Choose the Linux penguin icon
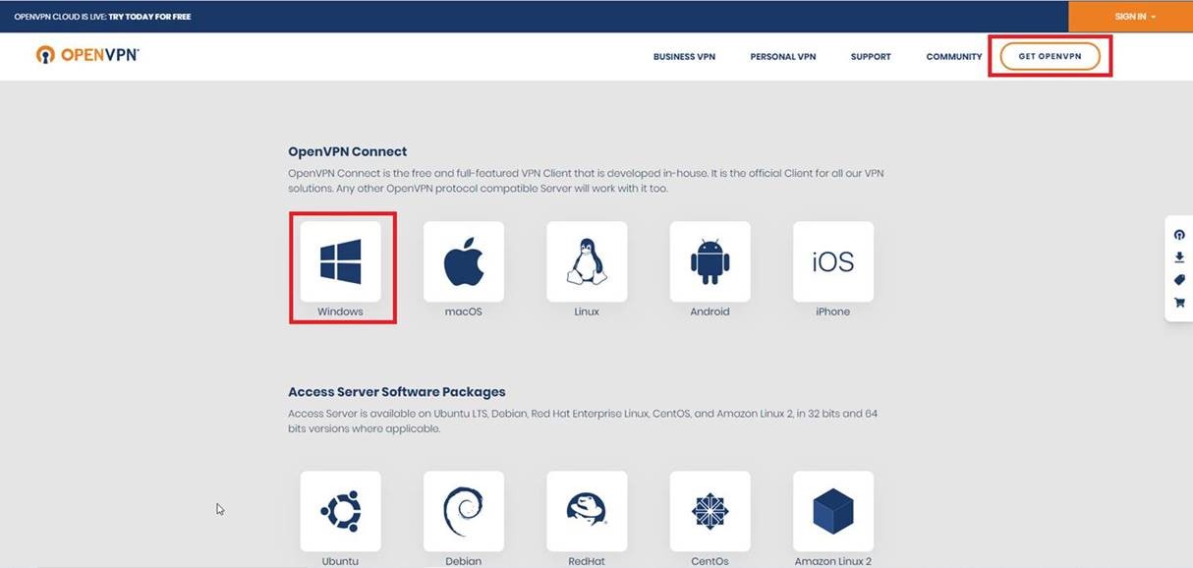1193x568 pixels. click(587, 261)
